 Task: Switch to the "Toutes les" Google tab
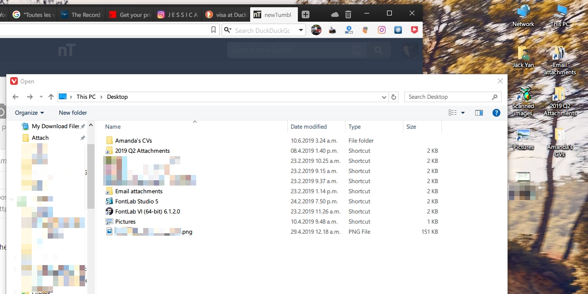coord(33,15)
